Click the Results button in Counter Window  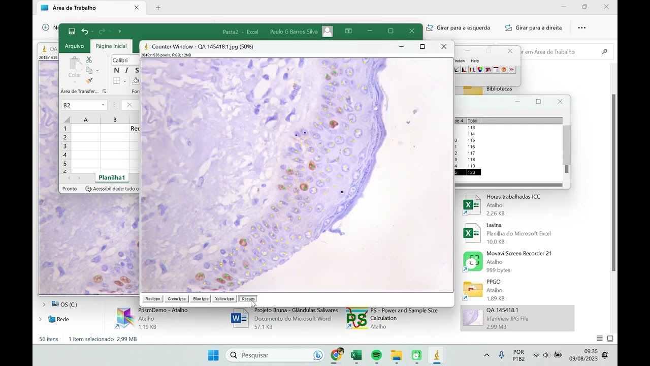pos(248,299)
